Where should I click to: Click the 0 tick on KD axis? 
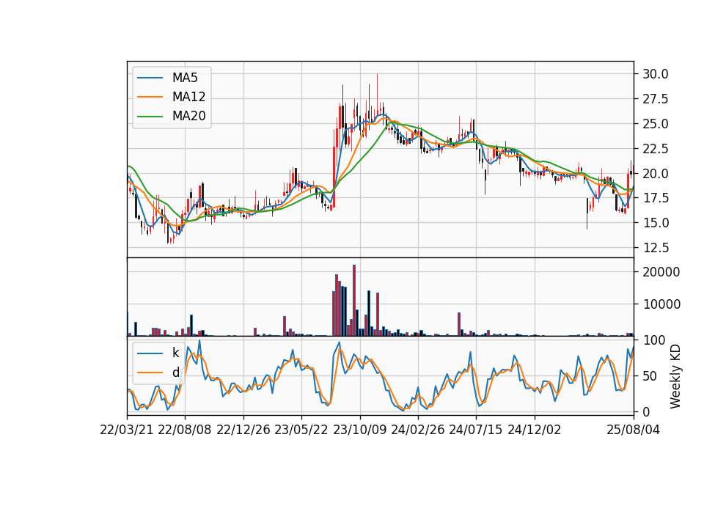[645, 411]
